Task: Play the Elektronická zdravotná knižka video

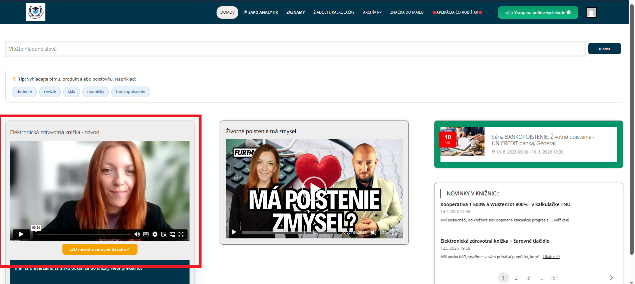Action: click(21, 234)
